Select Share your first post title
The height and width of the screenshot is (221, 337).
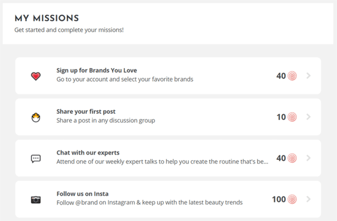click(x=86, y=112)
